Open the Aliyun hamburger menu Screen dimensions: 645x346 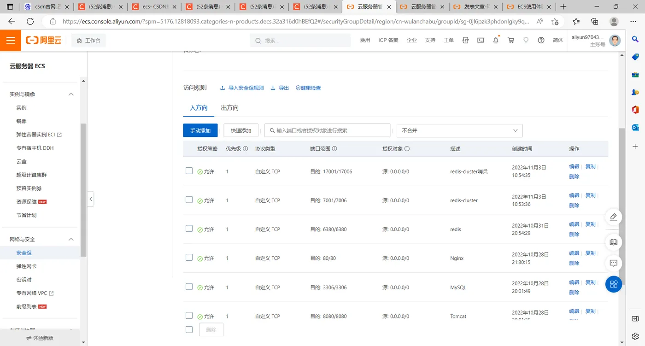pyautogui.click(x=11, y=41)
